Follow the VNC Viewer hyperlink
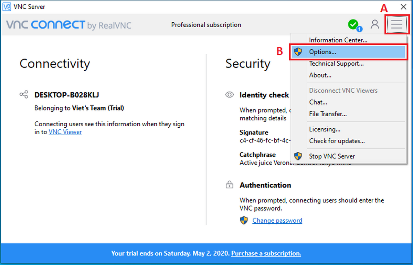This screenshot has width=413, height=265. (65, 132)
